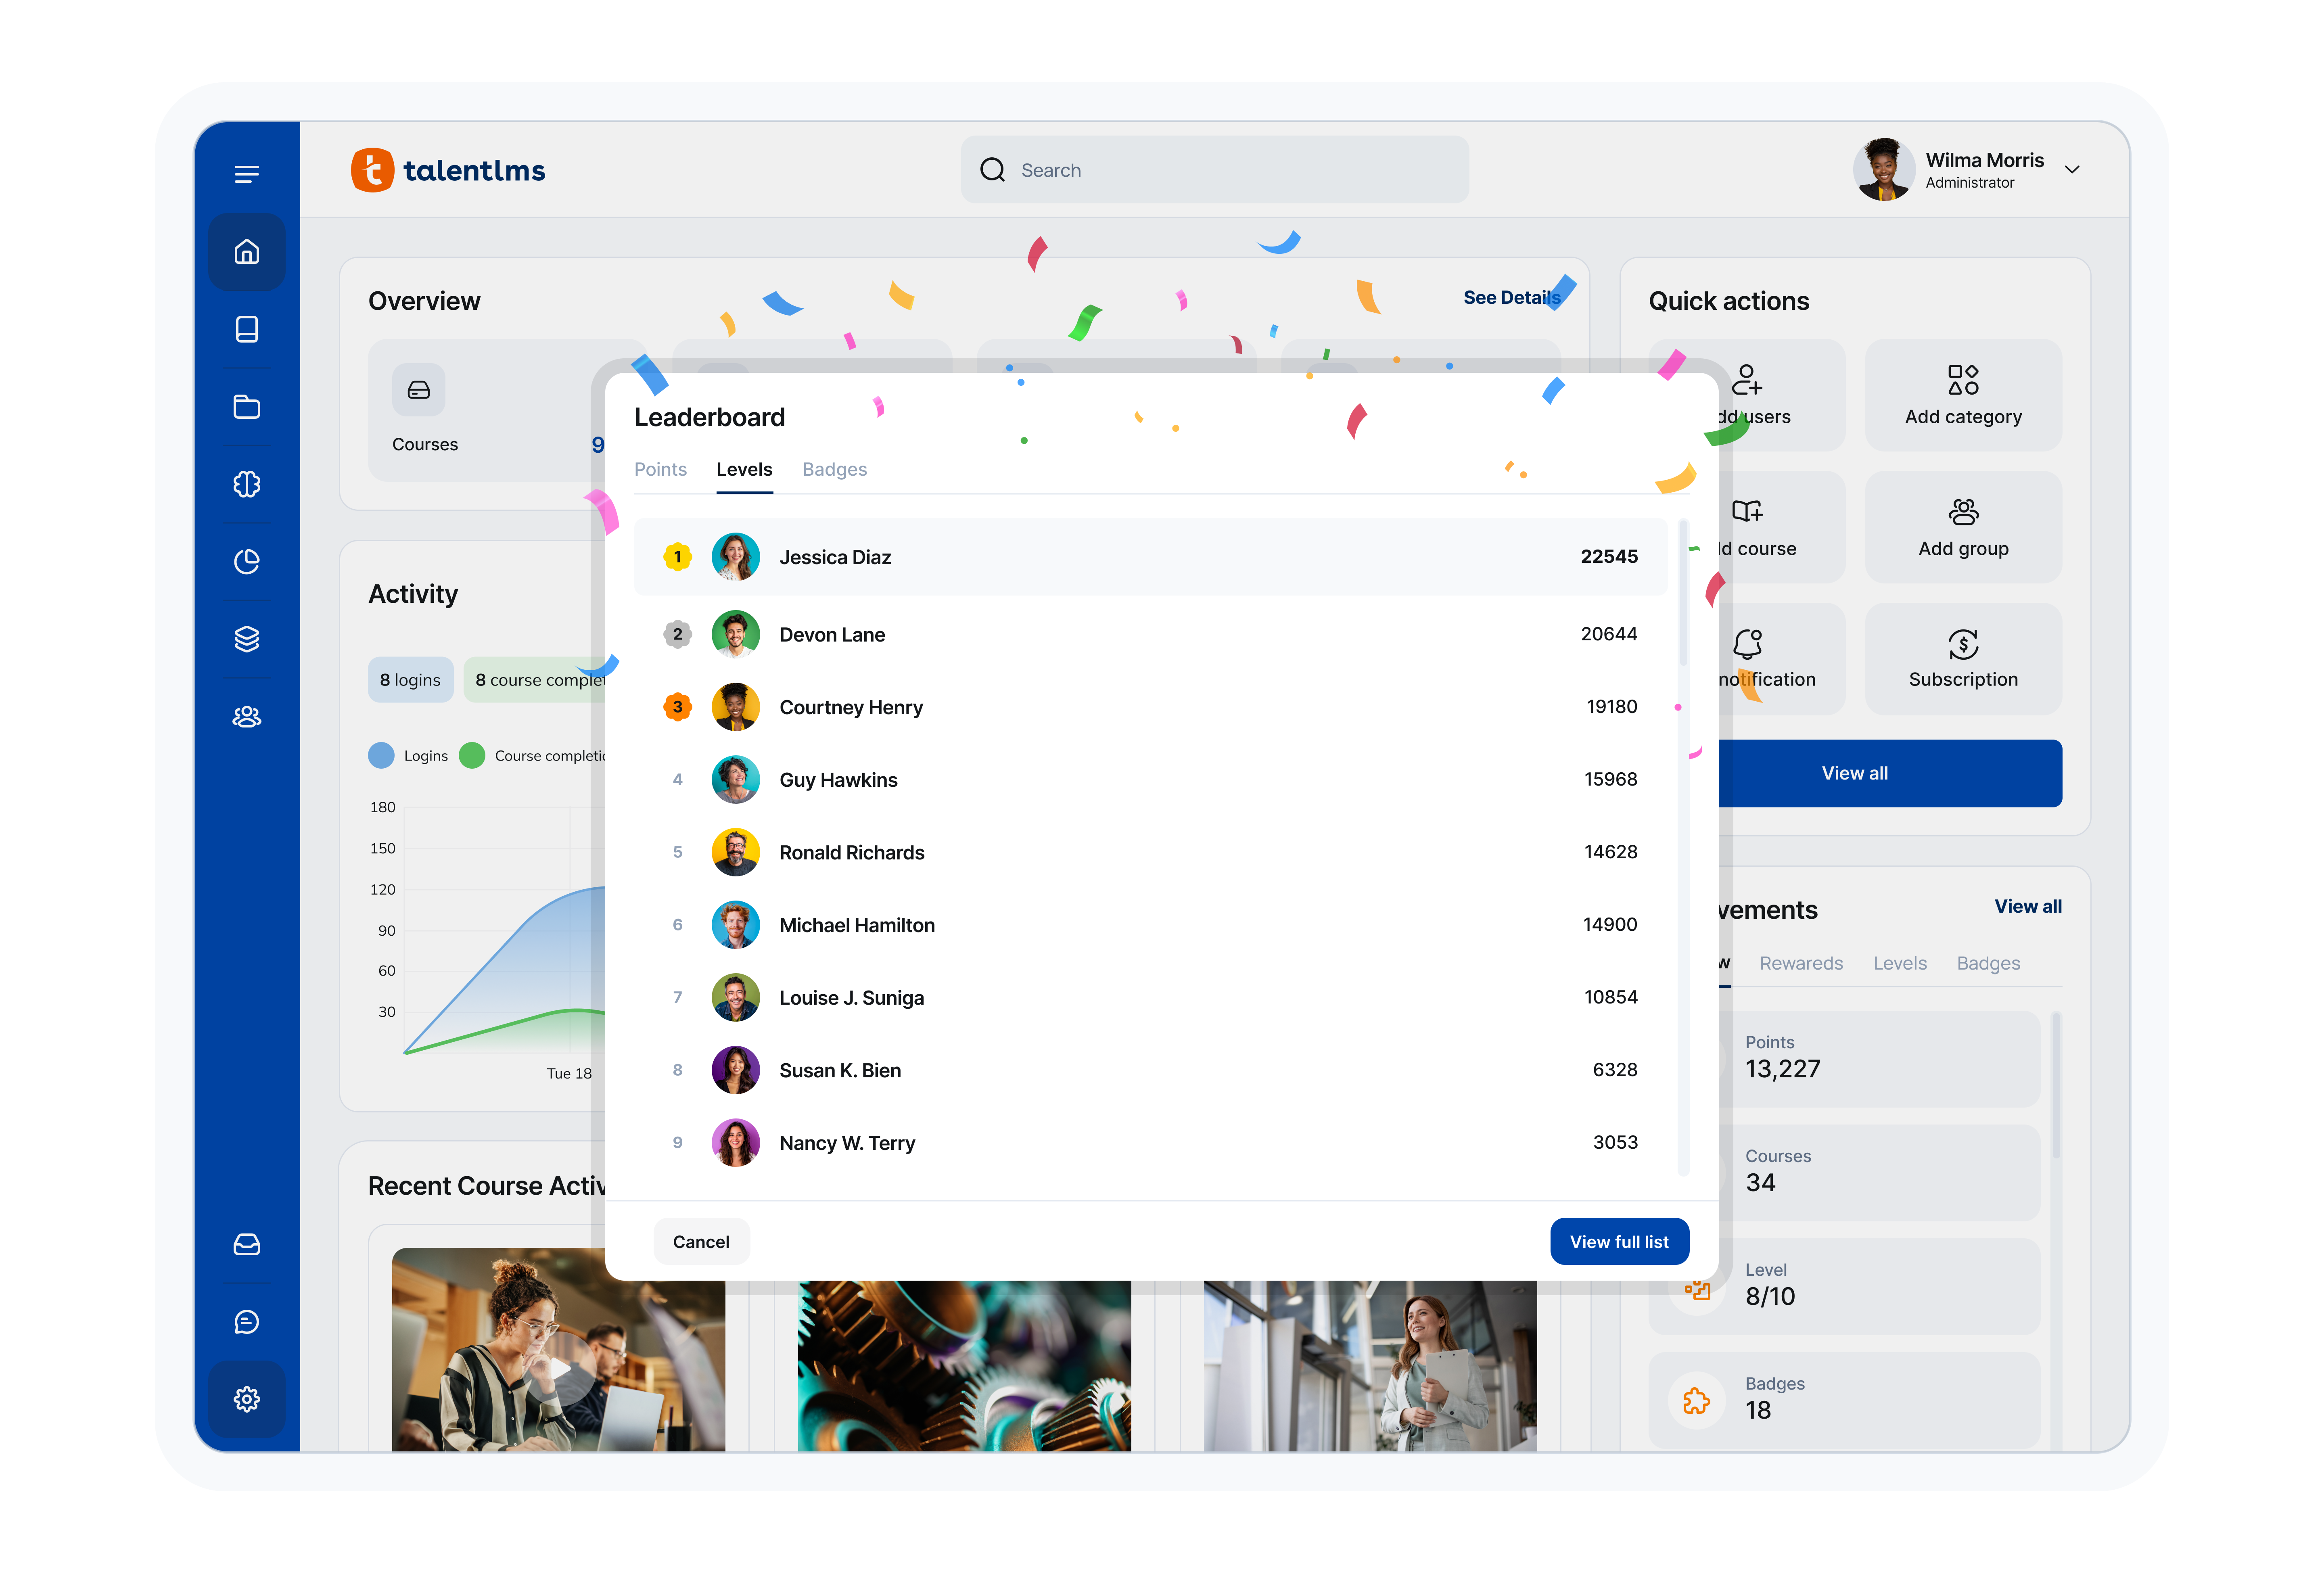Click the chat message icon in sidebar
The width and height of the screenshot is (2324, 1574).
click(x=246, y=1322)
